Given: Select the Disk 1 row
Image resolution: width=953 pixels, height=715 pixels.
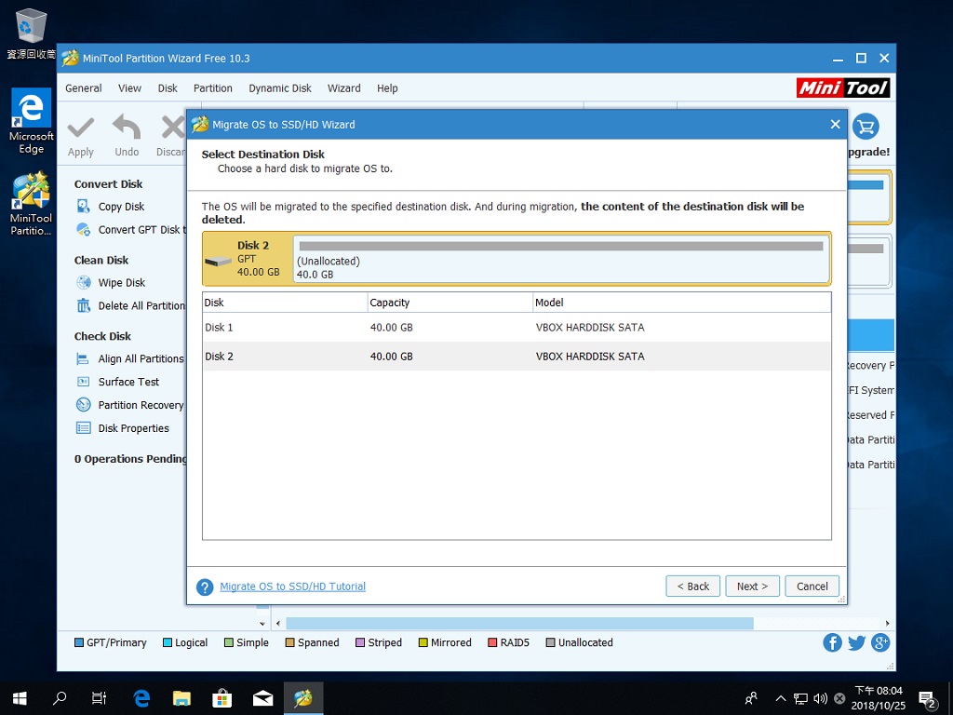Looking at the screenshot, I should point(517,327).
